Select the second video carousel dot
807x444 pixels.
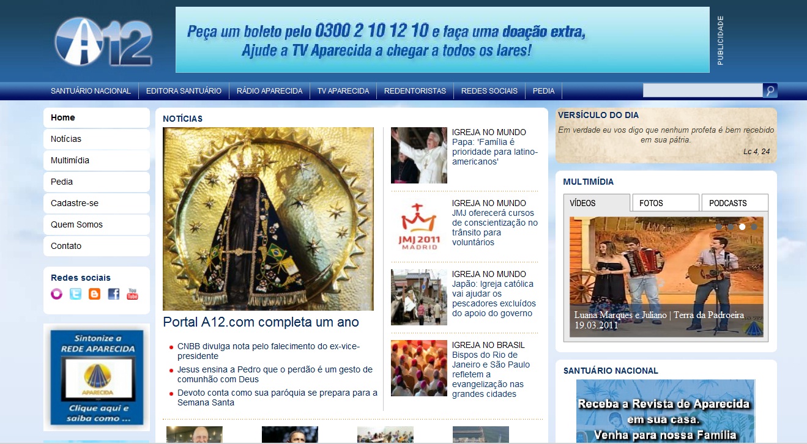coord(731,227)
